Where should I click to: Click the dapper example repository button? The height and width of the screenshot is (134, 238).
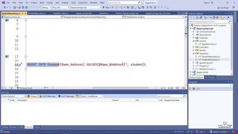[219, 132]
